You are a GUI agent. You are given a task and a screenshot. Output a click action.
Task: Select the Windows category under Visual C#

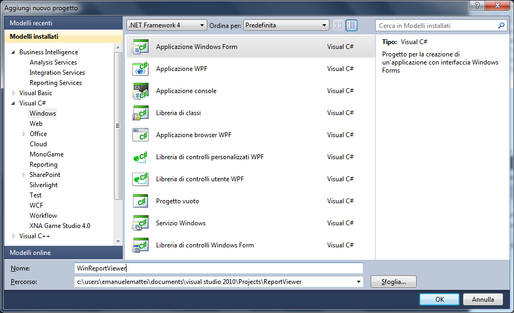pos(43,113)
